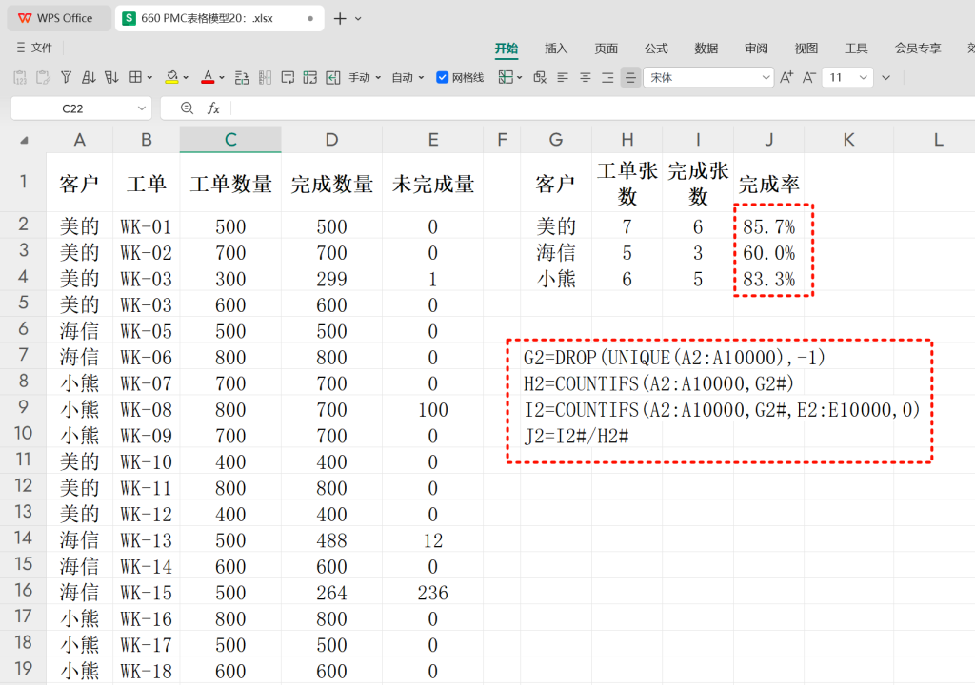The height and width of the screenshot is (685, 975).
Task: Click the green table convert icon
Action: click(x=310, y=78)
